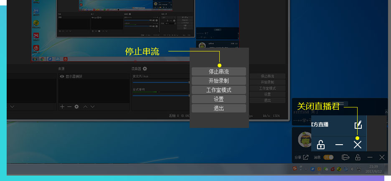This screenshot has width=391, height=181.
Task: Click the kb/s: 1324 status bar entry
Action: pyautogui.click(x=271, y=116)
